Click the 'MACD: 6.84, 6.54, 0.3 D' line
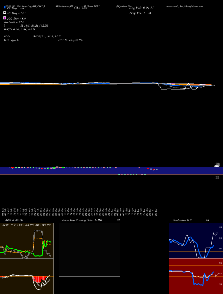Image resolution: width=223 pixels, height=294 pixels. 19,29
